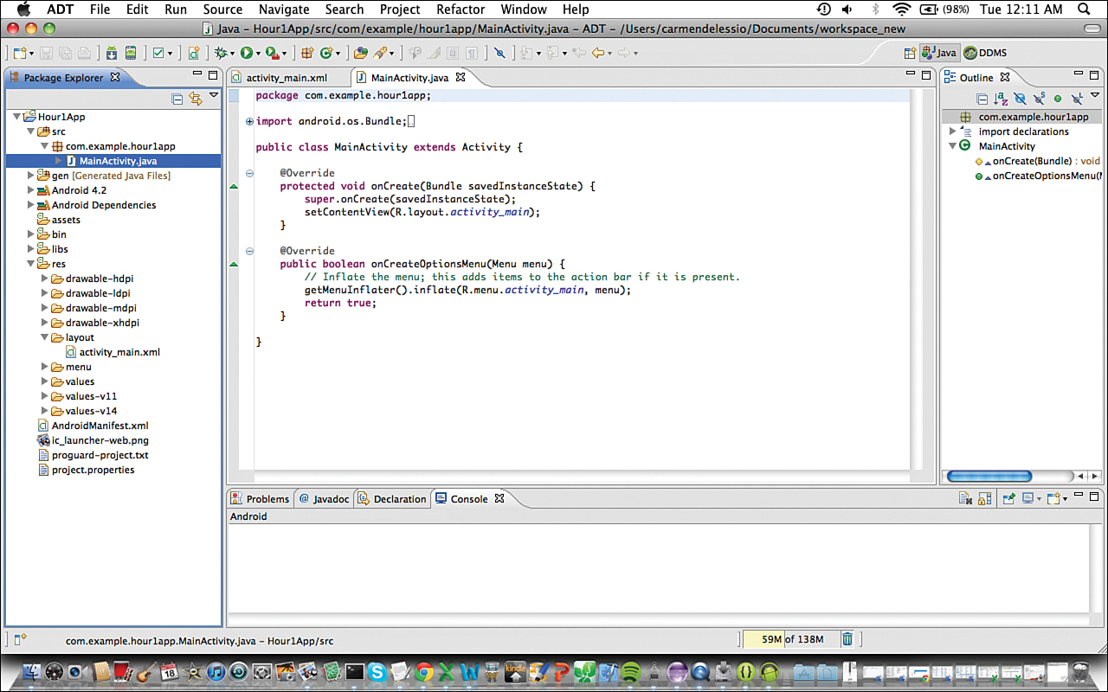The width and height of the screenshot is (1108, 692).
Task: Open the Android Virtual Device Manager icon
Action: coord(130,53)
